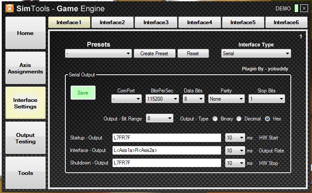Expand the Presets dropdown

[x=98, y=54]
